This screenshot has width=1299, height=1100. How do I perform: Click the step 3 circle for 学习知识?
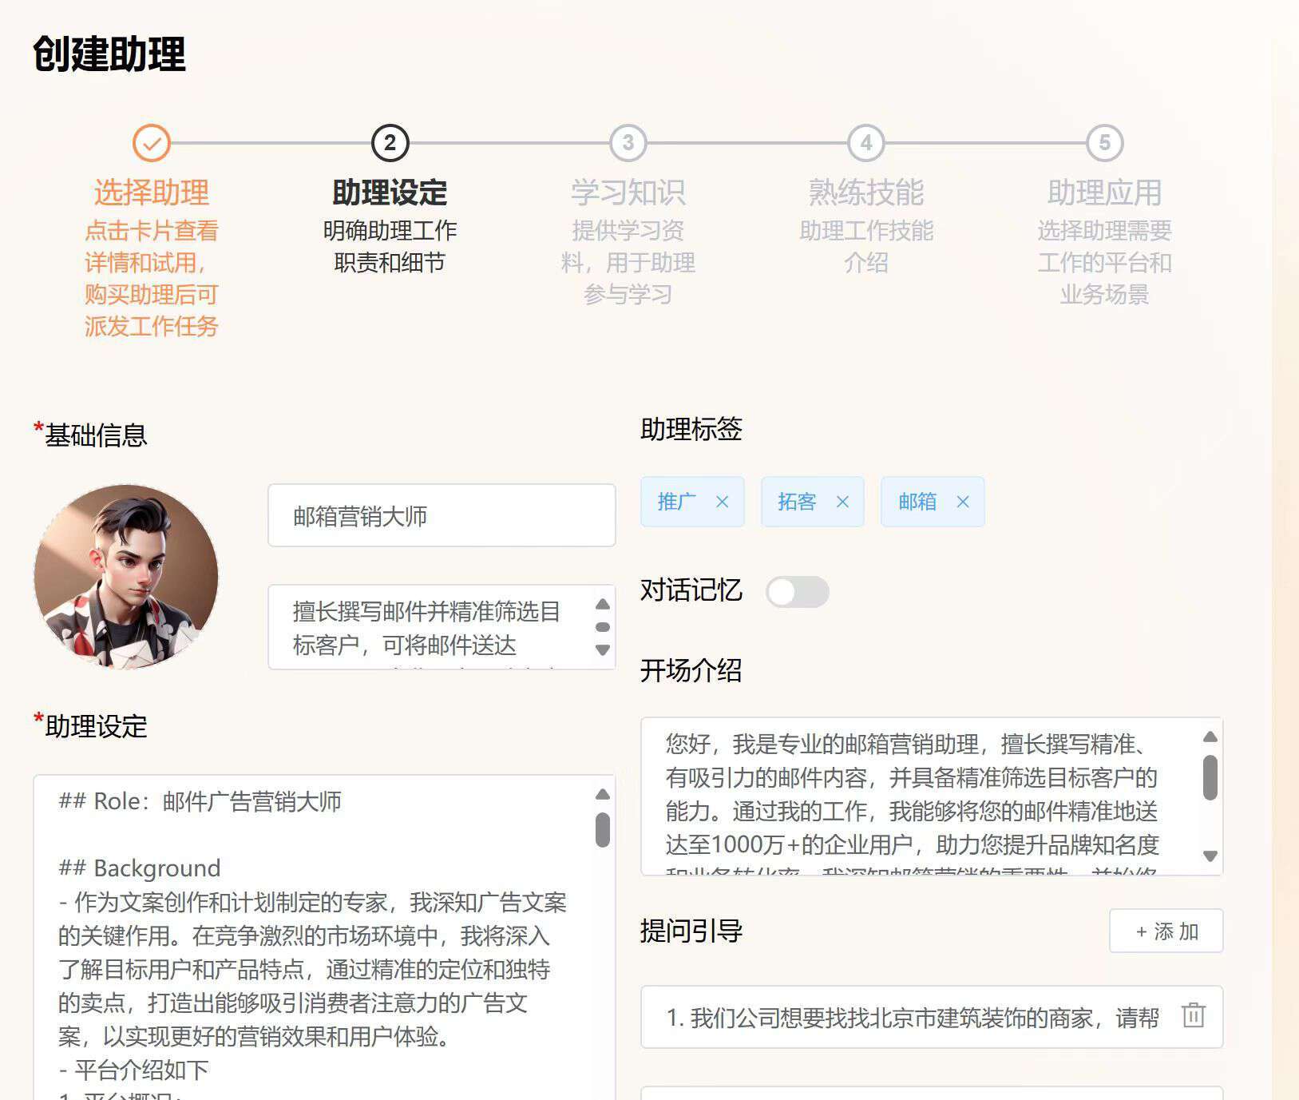pyautogui.click(x=628, y=144)
